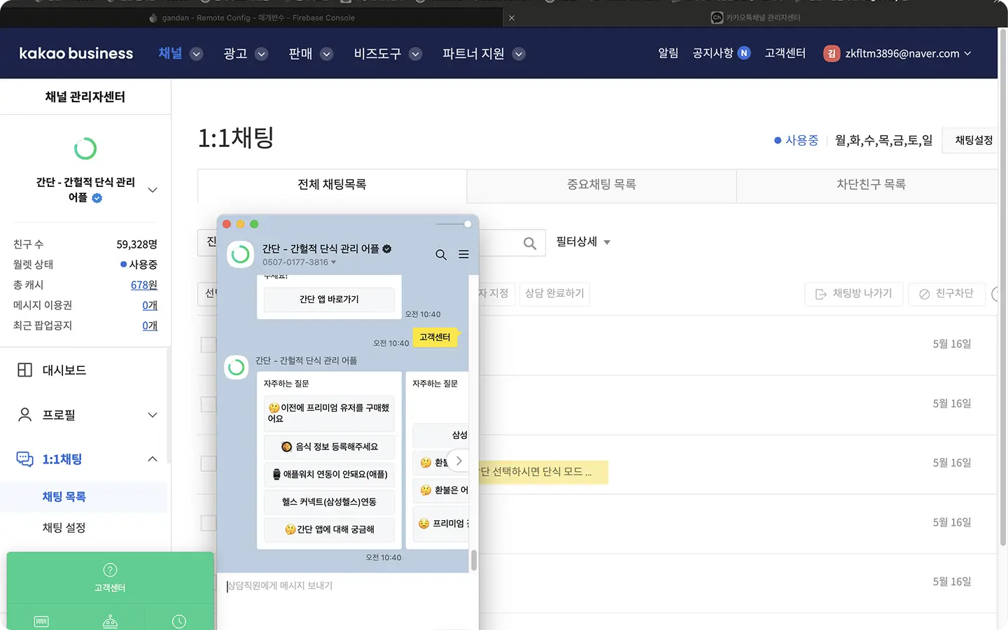Click the page vertical scrollbar on the right
This screenshot has height=630, width=1008.
1003,287
